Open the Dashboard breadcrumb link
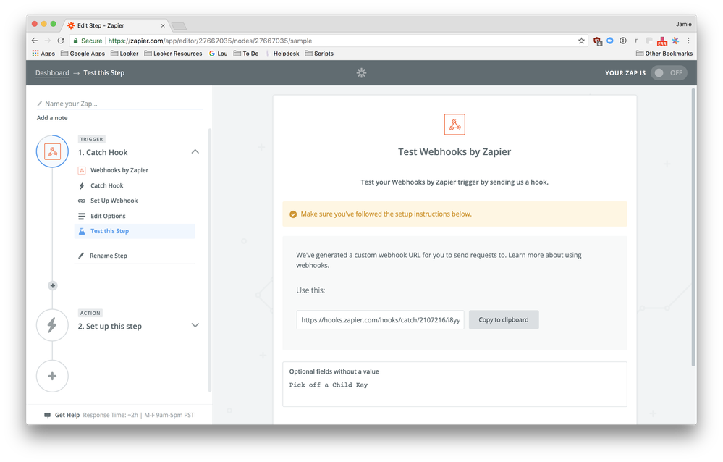 tap(52, 73)
